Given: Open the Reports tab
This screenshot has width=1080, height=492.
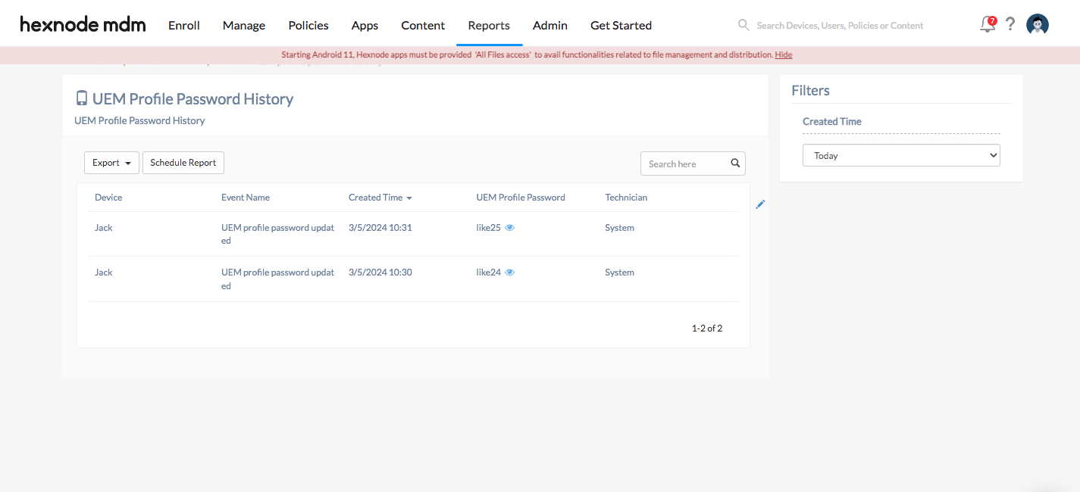Looking at the screenshot, I should point(489,25).
